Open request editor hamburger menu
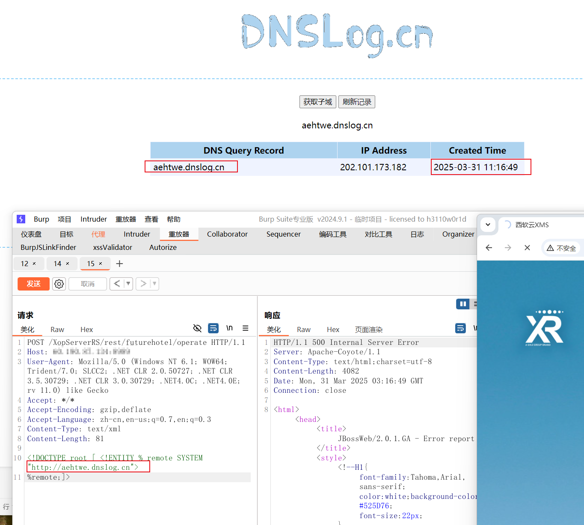This screenshot has width=584, height=525. [x=246, y=328]
